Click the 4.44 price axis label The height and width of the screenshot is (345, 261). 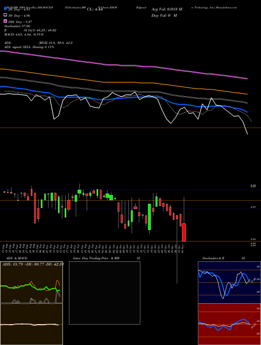[x=253, y=239]
